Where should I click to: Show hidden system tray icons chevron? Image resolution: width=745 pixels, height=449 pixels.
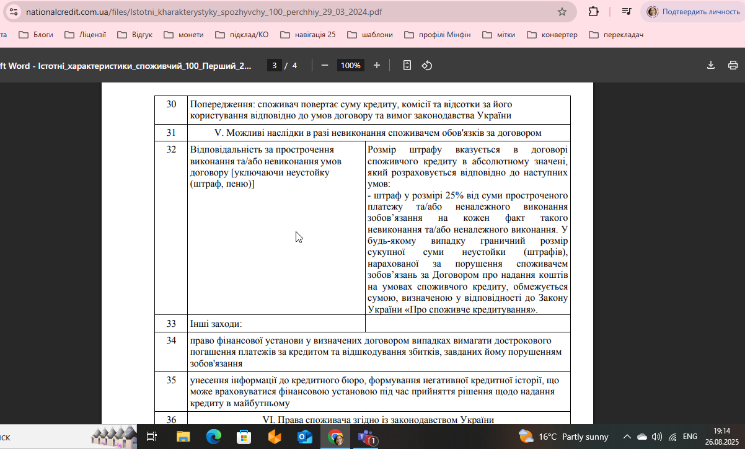coord(627,437)
